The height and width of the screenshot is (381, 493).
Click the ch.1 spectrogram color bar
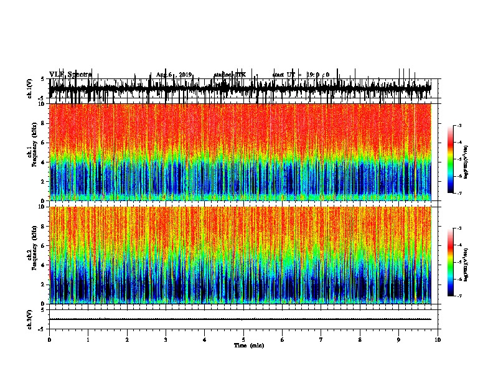tap(451, 159)
